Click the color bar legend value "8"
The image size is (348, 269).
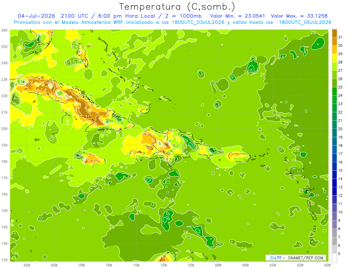pos(339,229)
